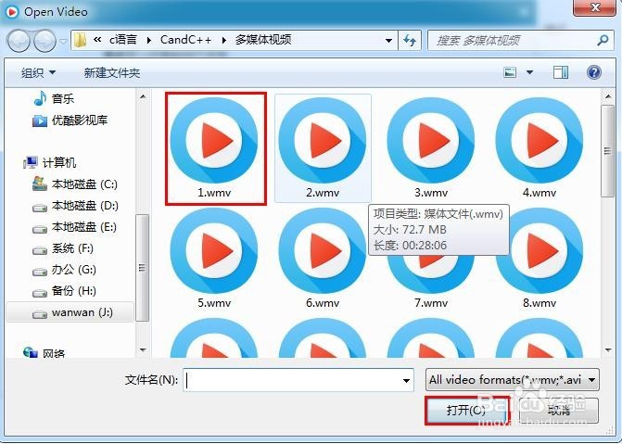The height and width of the screenshot is (444, 622).
Task: Click 多媒体视频 breadcrumb segment
Action: pyautogui.click(x=263, y=40)
